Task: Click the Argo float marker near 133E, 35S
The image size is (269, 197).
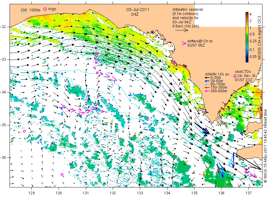Action: pyautogui.click(x=147, y=120)
